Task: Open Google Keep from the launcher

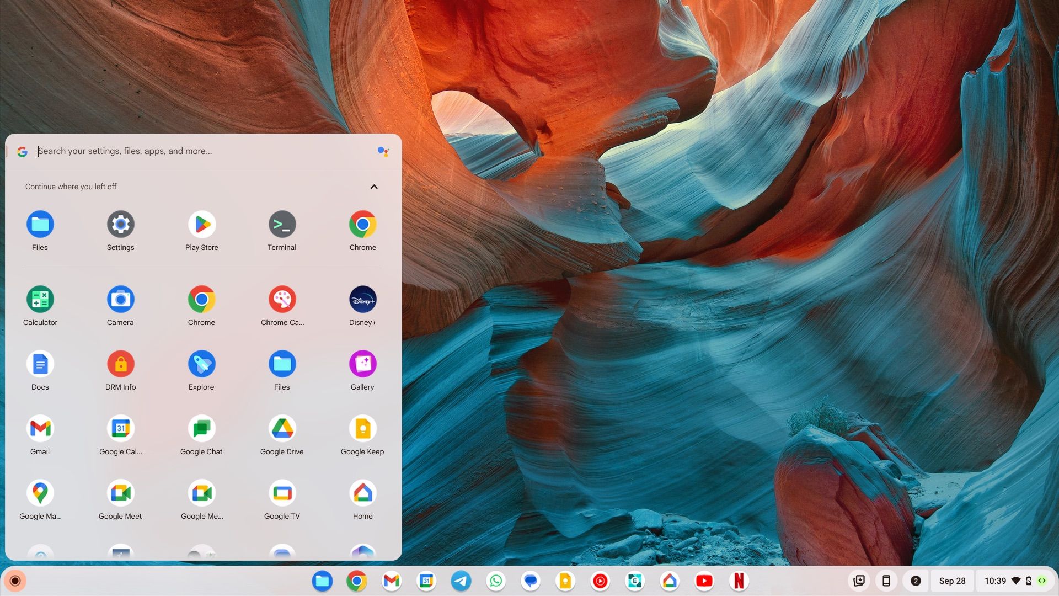Action: [362, 428]
